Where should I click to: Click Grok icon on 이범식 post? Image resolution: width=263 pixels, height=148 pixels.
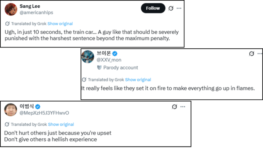[174, 107]
